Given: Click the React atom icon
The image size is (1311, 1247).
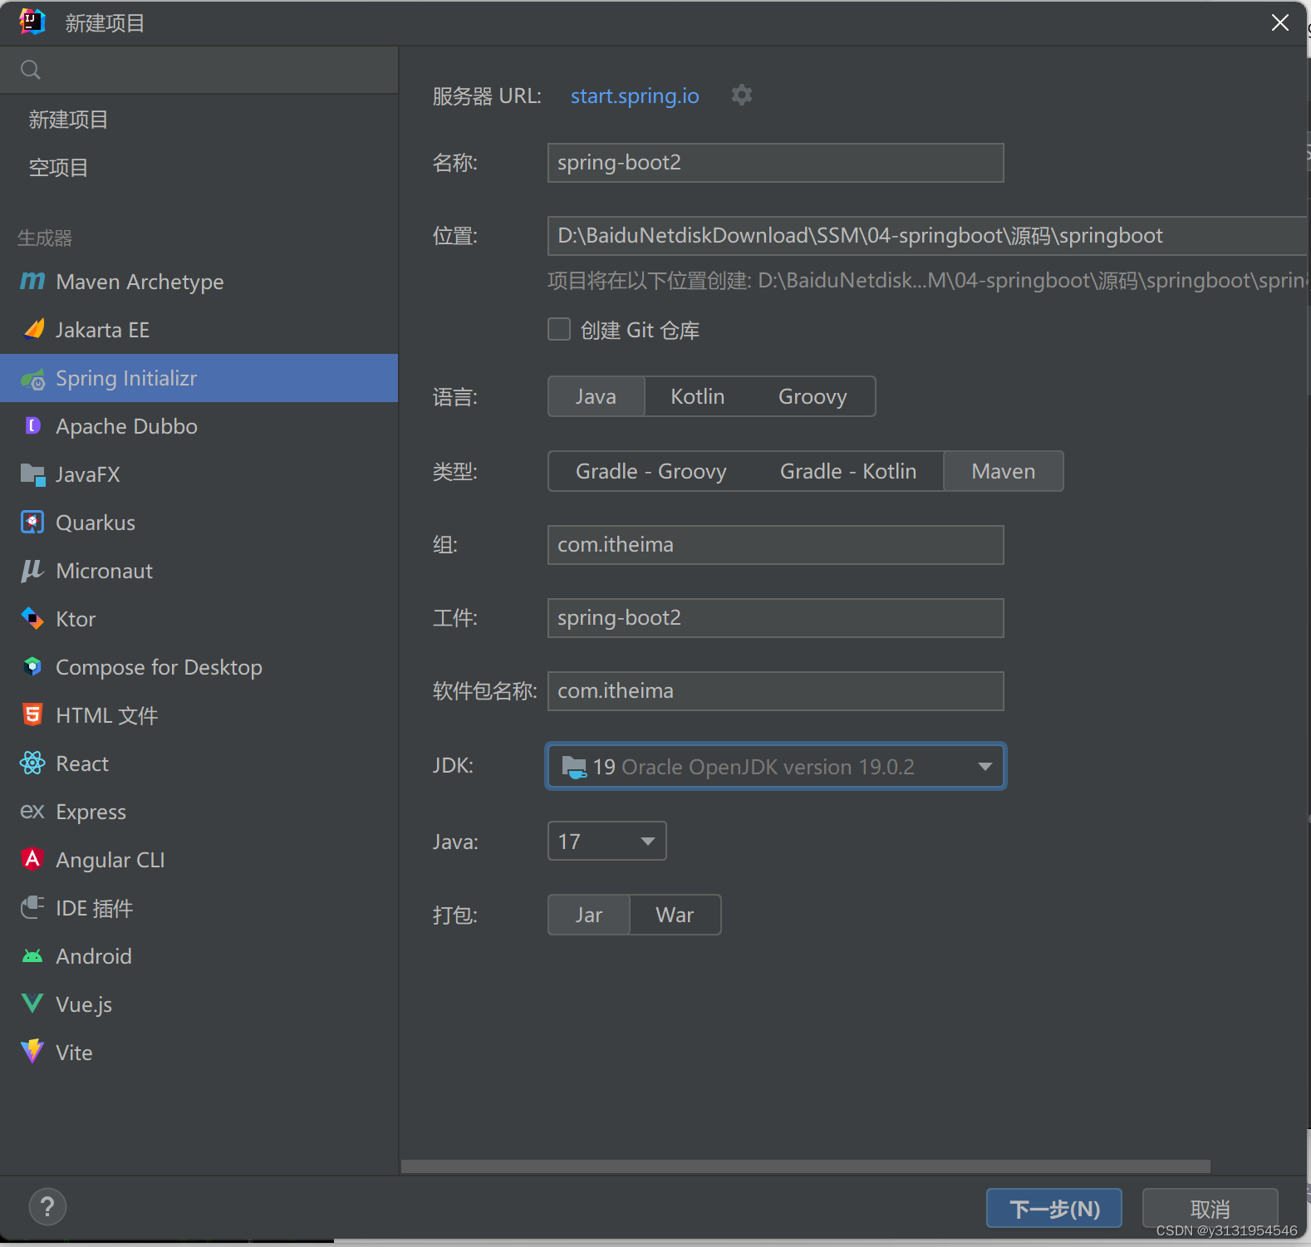Looking at the screenshot, I should point(32,763).
